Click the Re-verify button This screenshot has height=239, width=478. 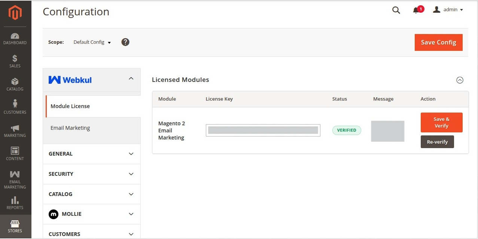pyautogui.click(x=437, y=142)
